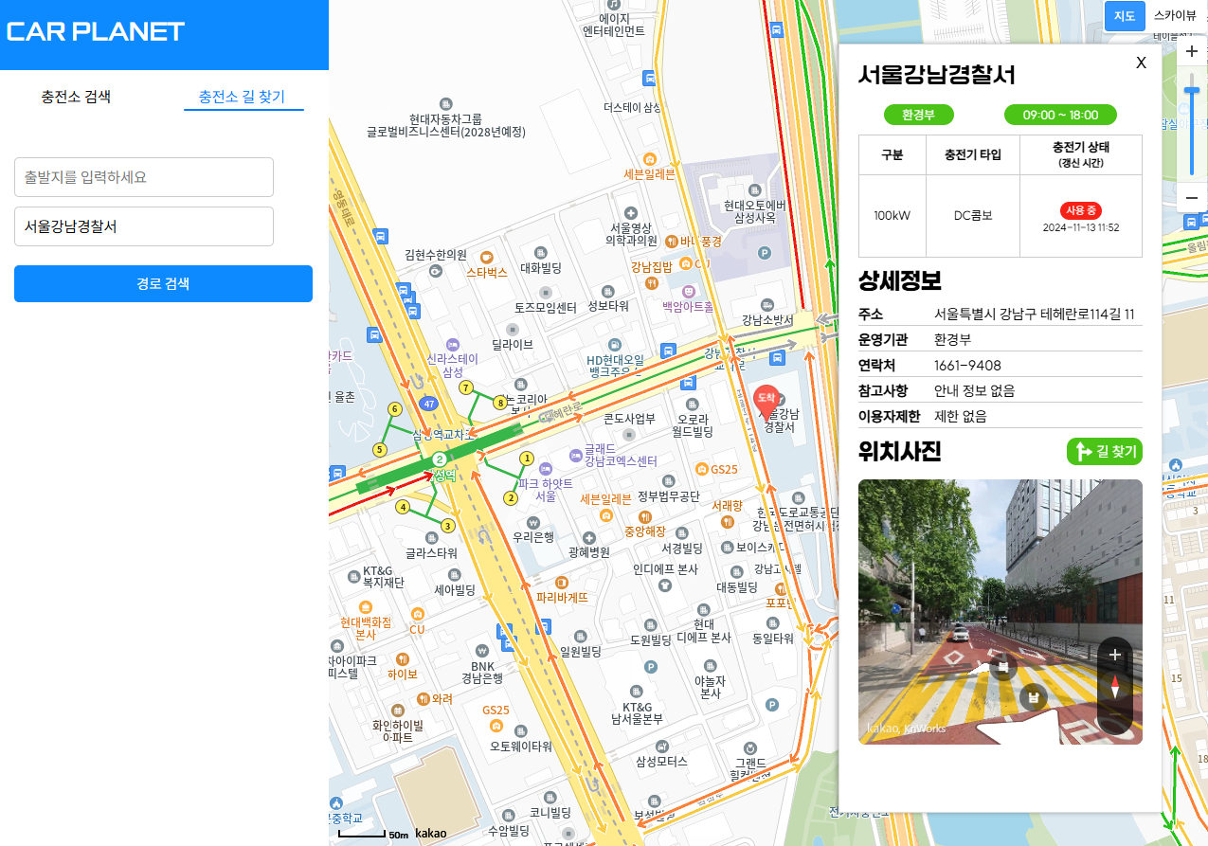
Task: Click the 파리바게뜨 bakery icon
Action: click(561, 583)
